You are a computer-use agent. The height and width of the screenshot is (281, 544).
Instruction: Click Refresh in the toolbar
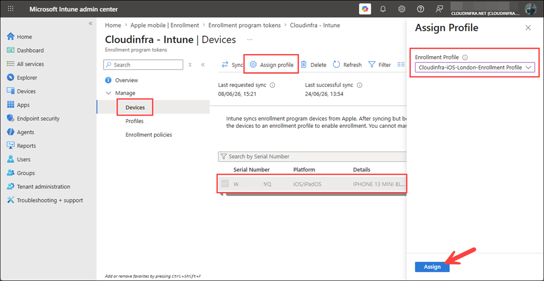[x=347, y=65]
